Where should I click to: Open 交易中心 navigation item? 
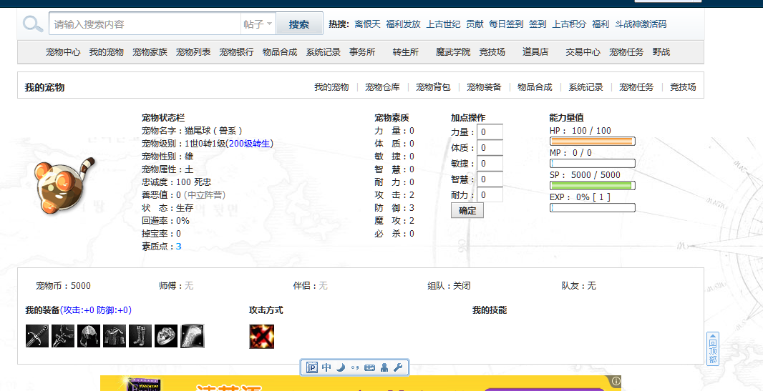tap(583, 52)
